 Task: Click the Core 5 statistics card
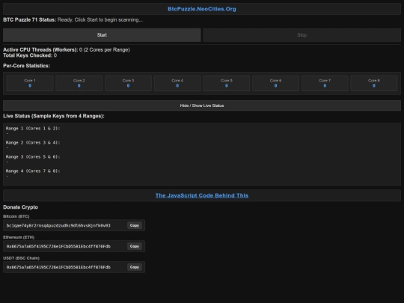(226, 83)
